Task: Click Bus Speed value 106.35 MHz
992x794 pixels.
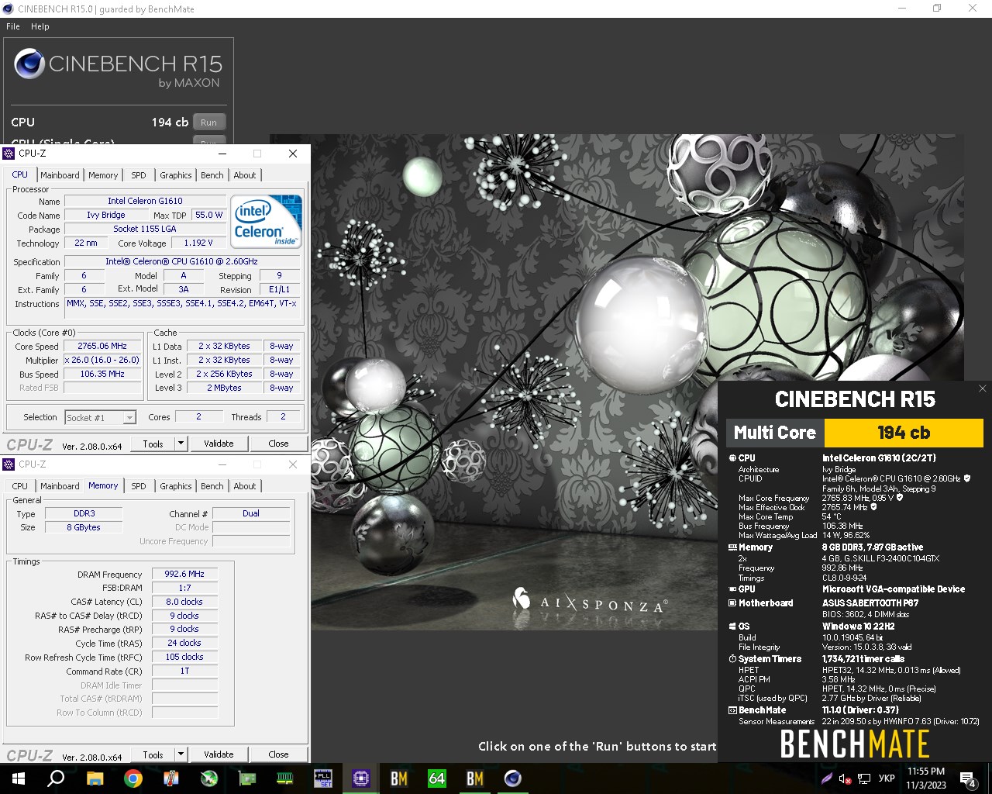Action: point(102,374)
